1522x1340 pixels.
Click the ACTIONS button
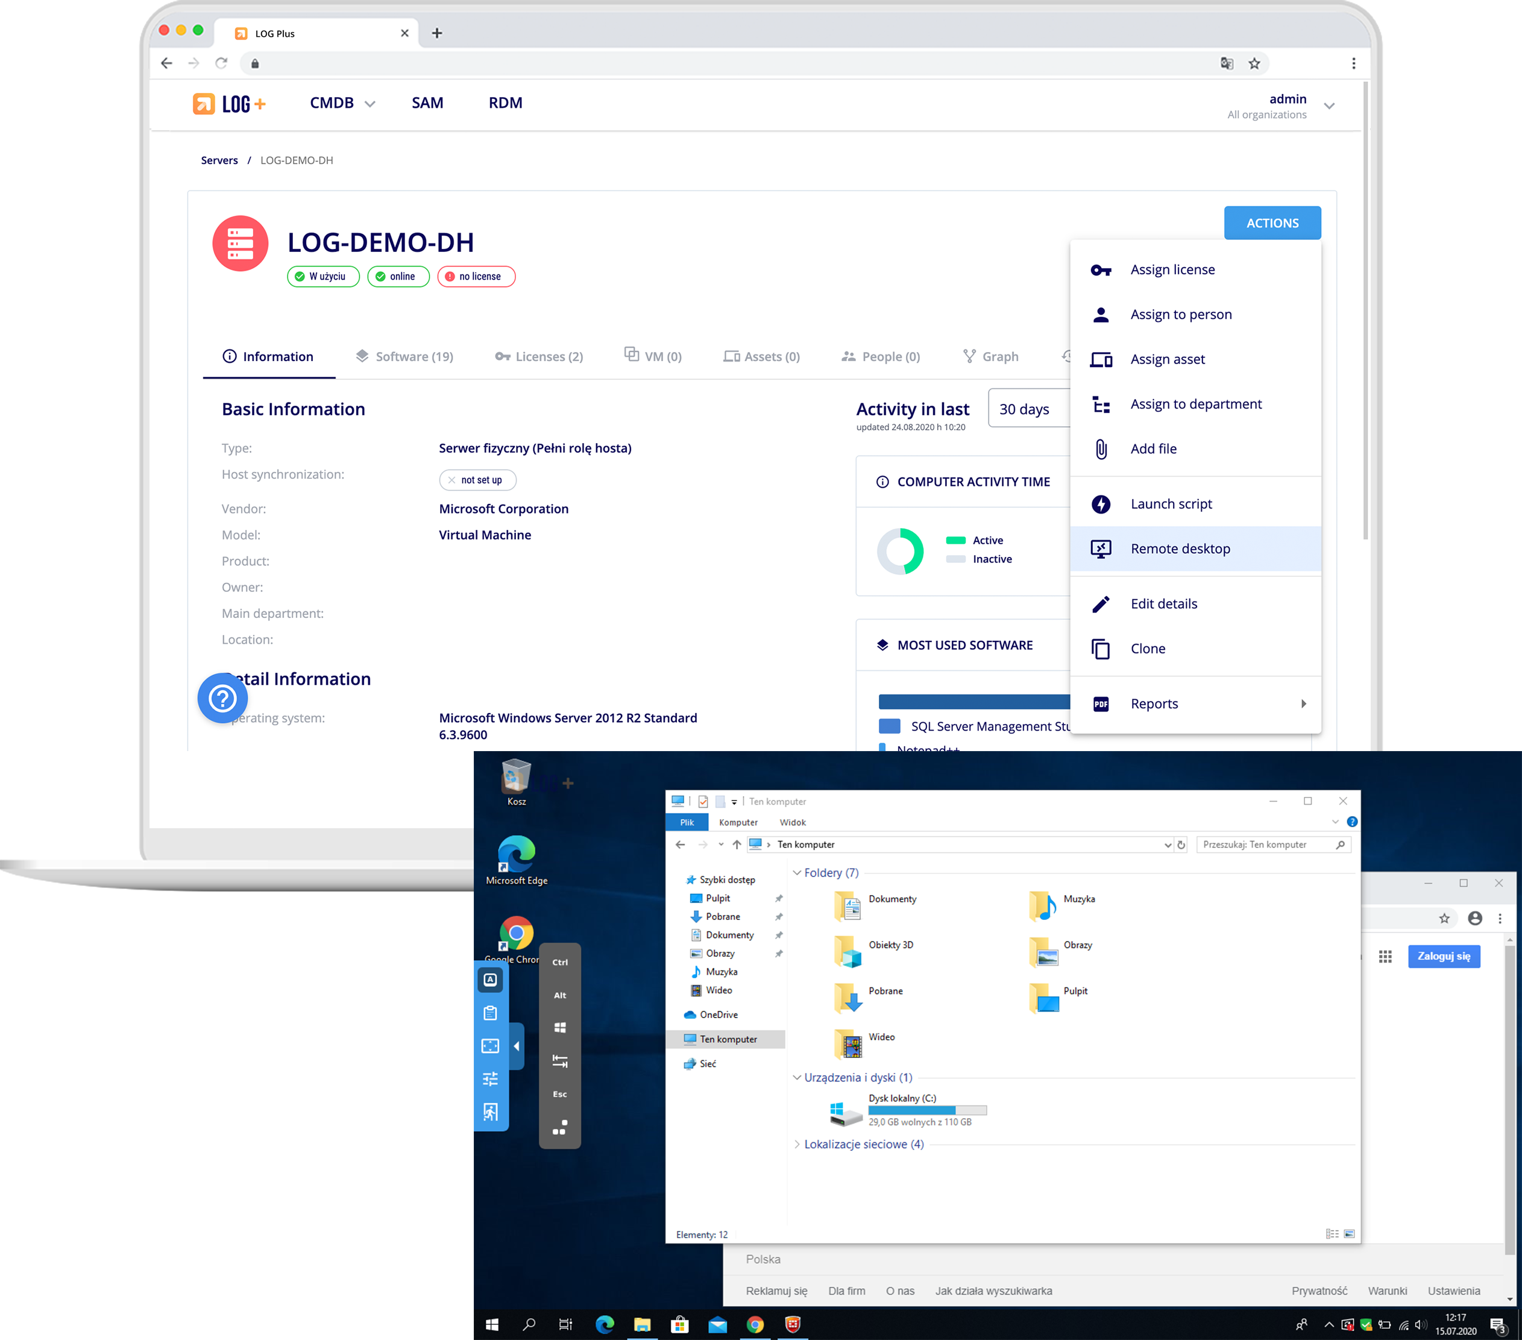(x=1272, y=222)
